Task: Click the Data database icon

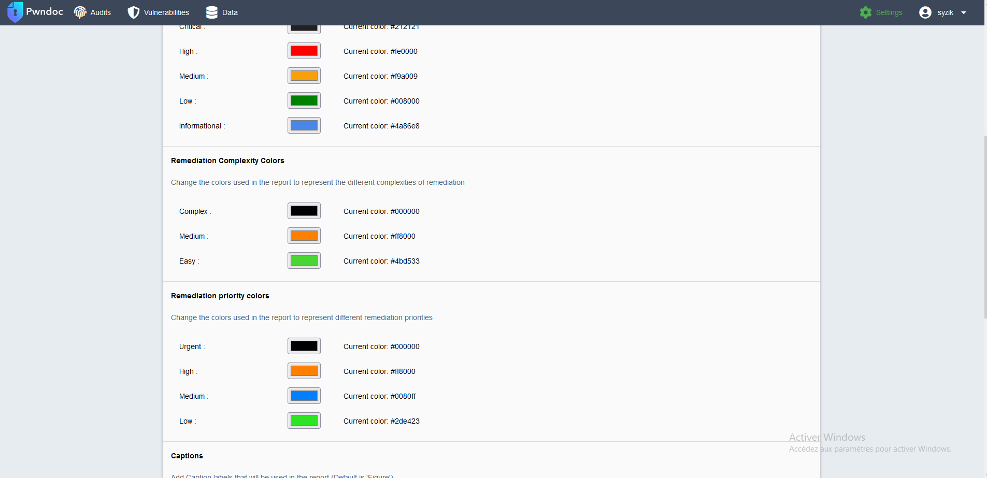Action: coord(212,12)
